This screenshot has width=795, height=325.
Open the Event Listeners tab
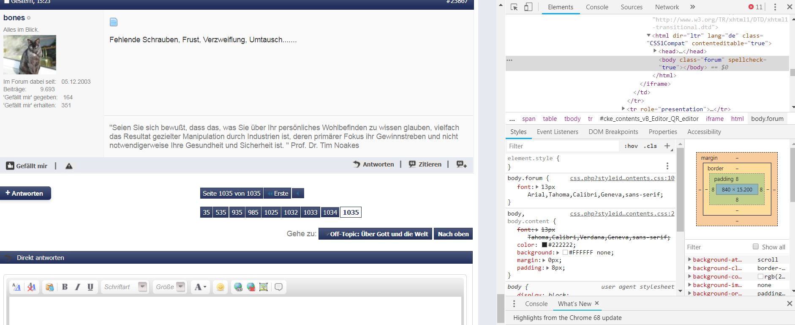click(557, 132)
